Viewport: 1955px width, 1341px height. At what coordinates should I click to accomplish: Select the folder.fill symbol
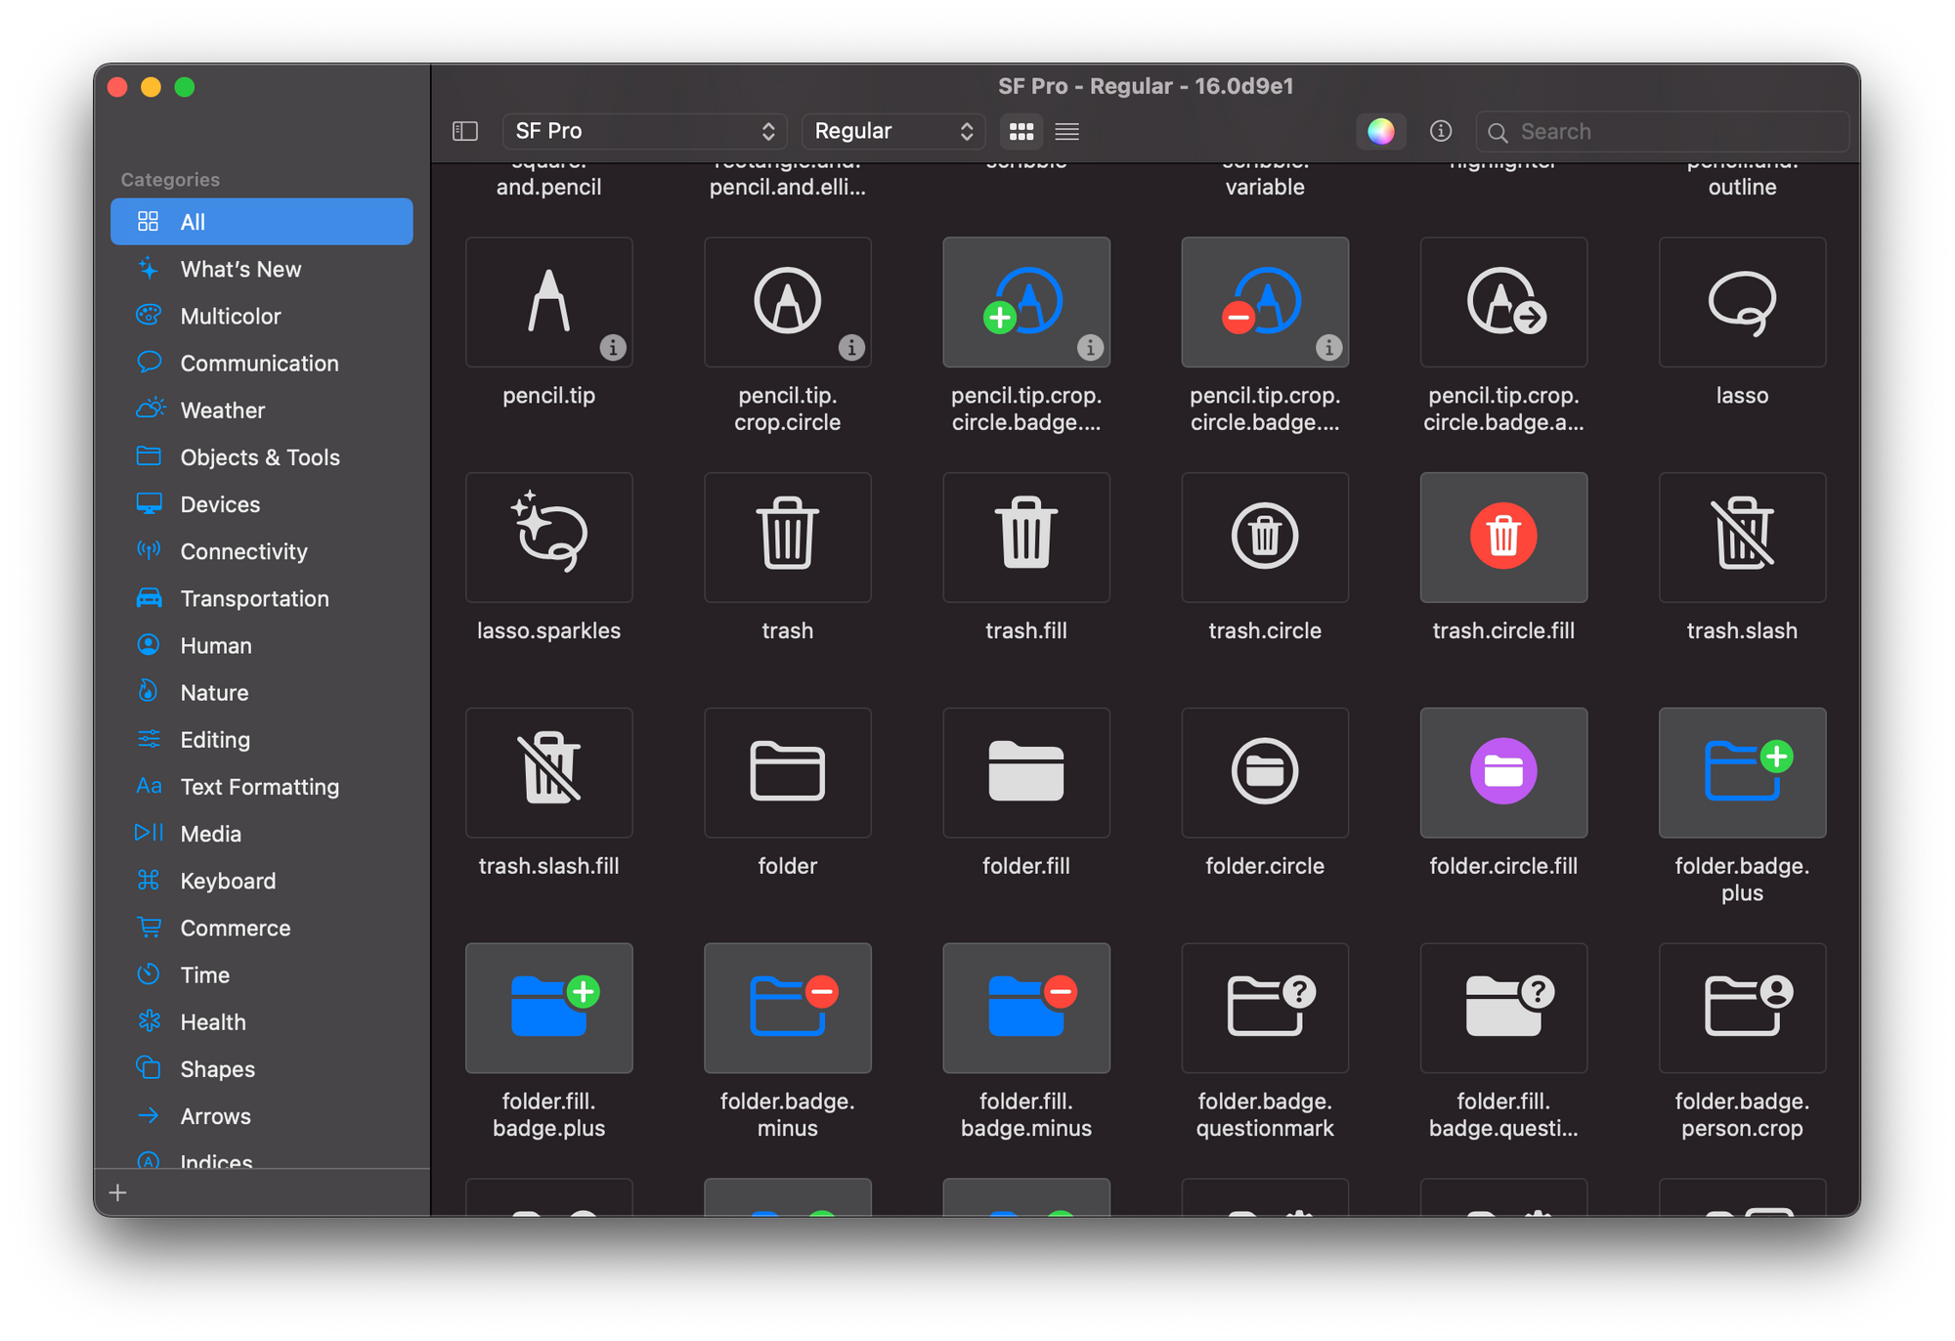(x=1025, y=773)
